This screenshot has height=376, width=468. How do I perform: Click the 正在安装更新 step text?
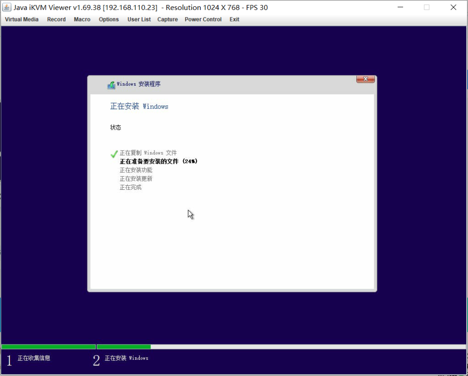(x=136, y=179)
